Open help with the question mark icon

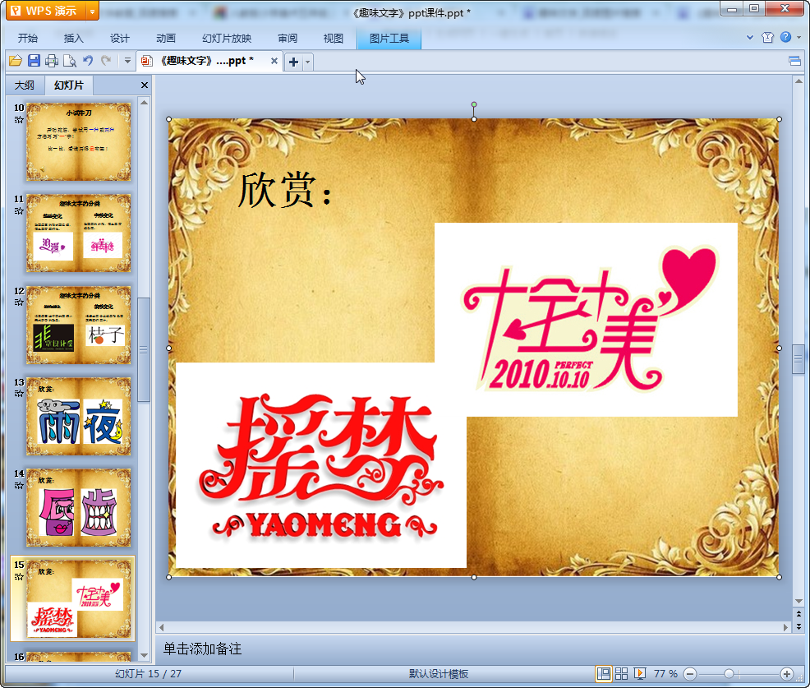(x=785, y=37)
